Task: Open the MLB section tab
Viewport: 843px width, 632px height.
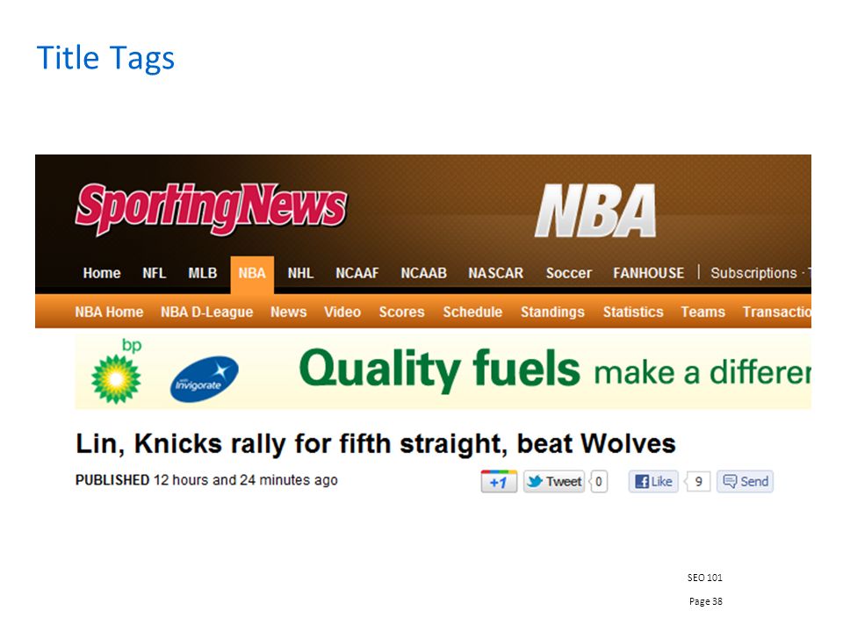Action: pos(203,273)
